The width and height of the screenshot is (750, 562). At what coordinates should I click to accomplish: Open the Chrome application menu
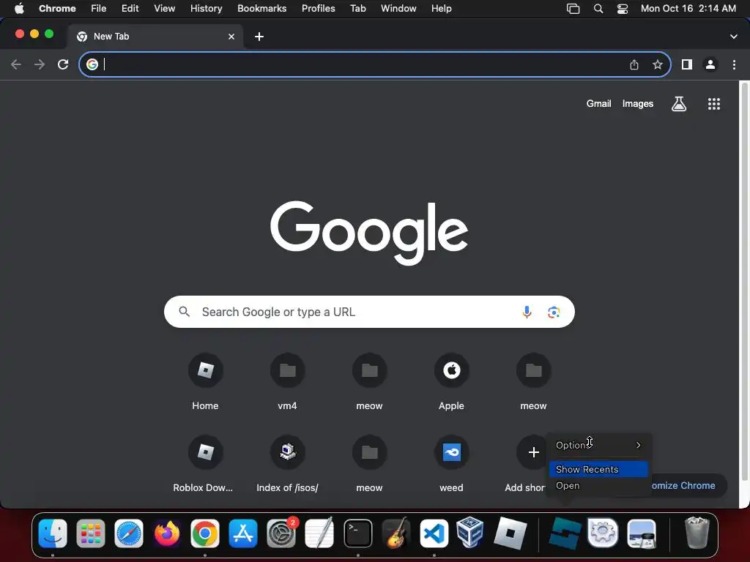click(57, 9)
